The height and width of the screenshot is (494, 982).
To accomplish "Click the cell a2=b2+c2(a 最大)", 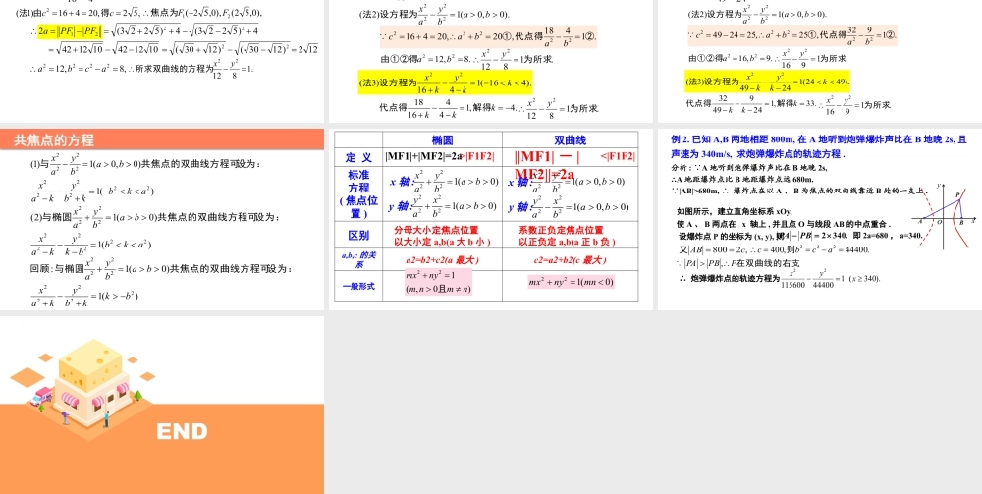I will [442, 260].
